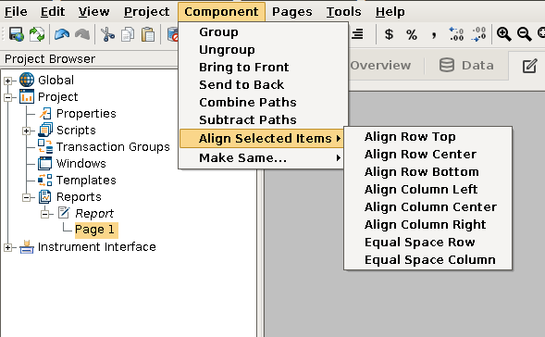545x337 pixels.
Task: Click the Cut scissors icon
Action: tap(107, 34)
